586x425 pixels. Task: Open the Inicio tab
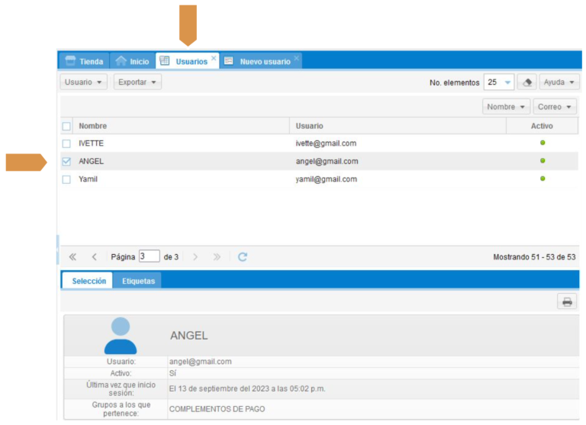pos(132,61)
